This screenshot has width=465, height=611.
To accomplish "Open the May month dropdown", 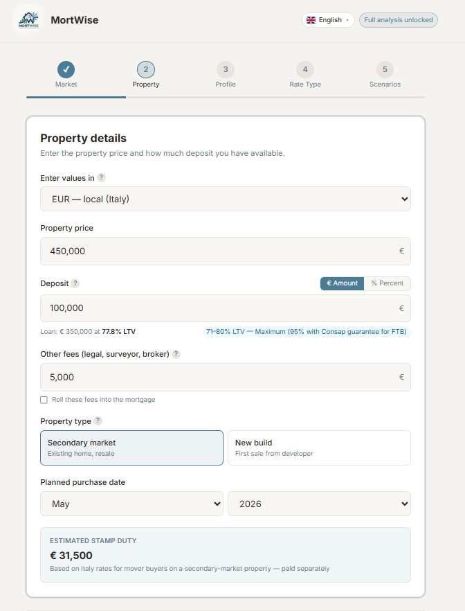I will tap(131, 504).
